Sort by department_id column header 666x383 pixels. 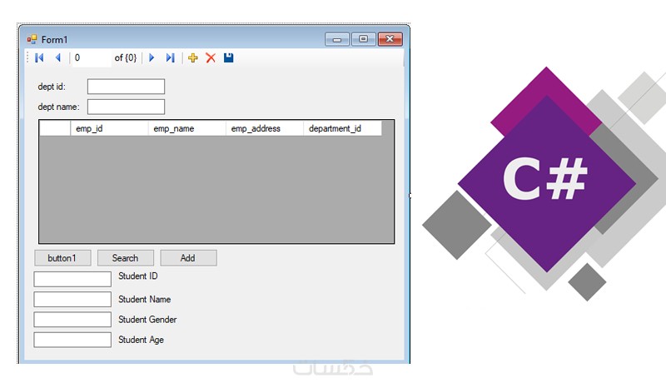(x=342, y=128)
